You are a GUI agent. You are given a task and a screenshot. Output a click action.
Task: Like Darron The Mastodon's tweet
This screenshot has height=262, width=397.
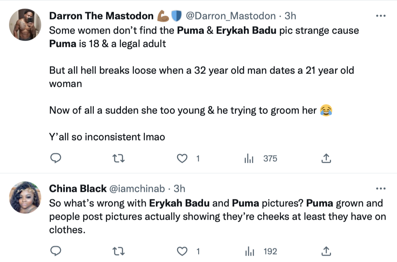click(x=182, y=158)
